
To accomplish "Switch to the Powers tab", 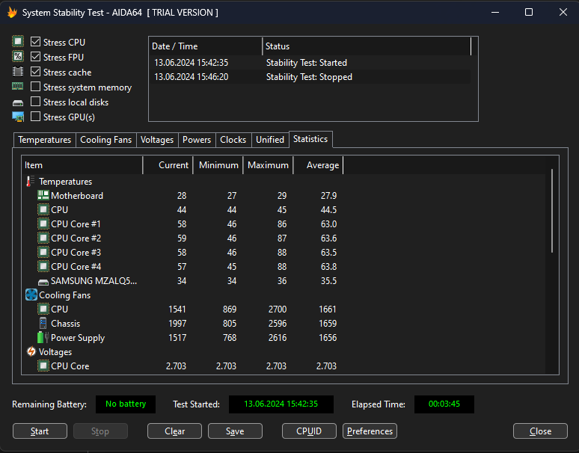I will tap(197, 140).
